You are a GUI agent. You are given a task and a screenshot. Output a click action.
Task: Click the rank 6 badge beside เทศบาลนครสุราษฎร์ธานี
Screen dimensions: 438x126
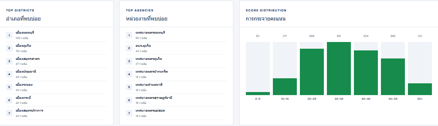pyautogui.click(x=129, y=100)
